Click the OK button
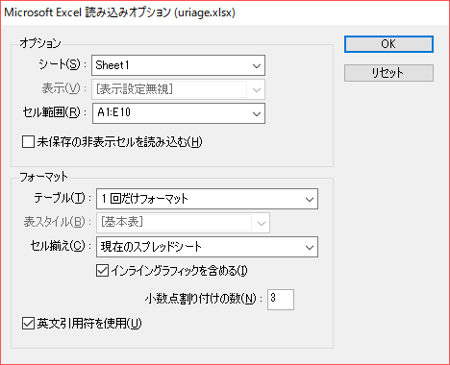The height and width of the screenshot is (365, 450). [x=388, y=44]
